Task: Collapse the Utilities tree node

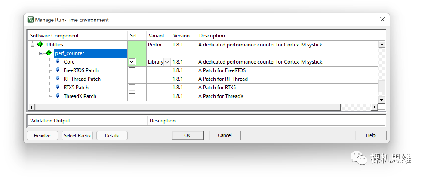Action: [32, 45]
